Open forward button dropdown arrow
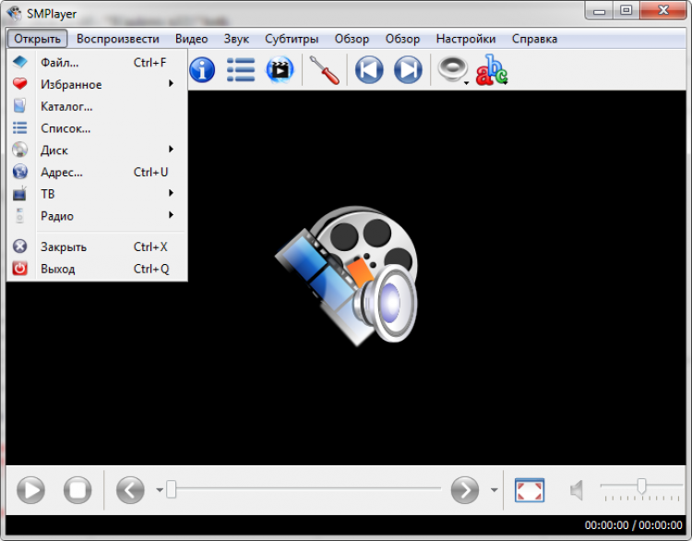692x541 pixels. pyautogui.click(x=495, y=490)
